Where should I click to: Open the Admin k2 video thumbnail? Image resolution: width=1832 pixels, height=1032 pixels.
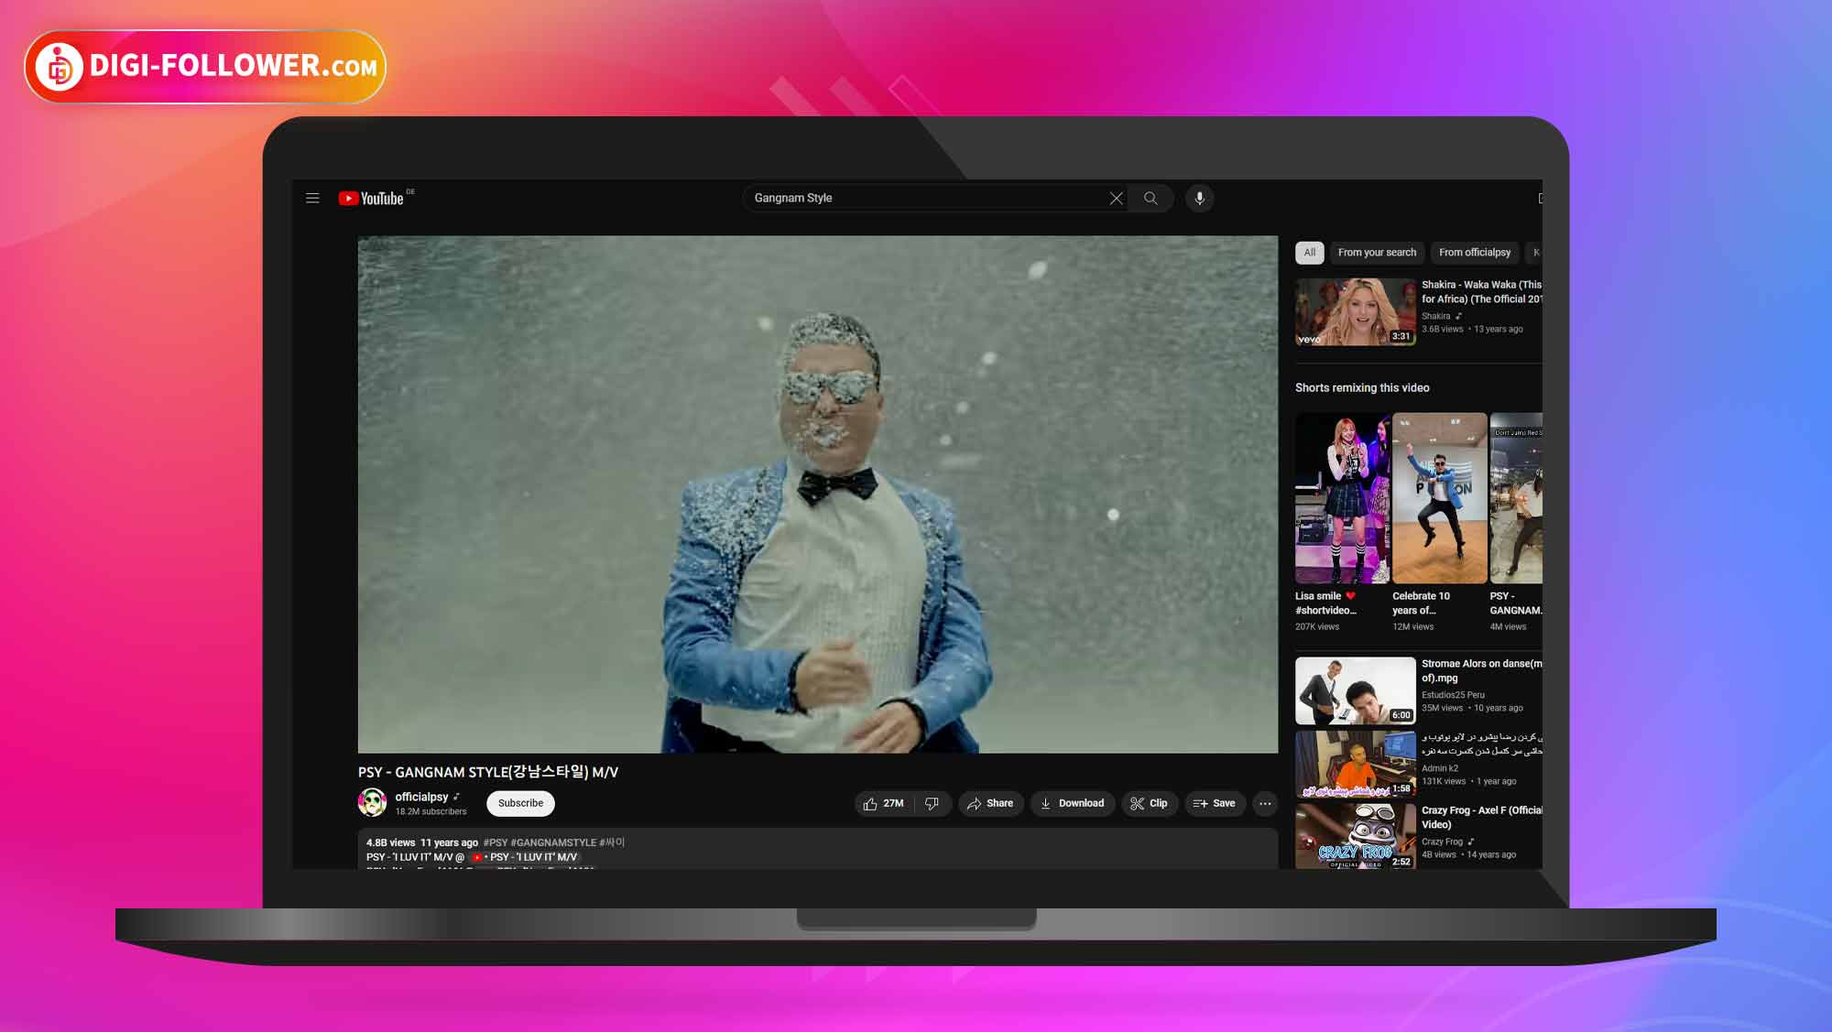pos(1355,764)
